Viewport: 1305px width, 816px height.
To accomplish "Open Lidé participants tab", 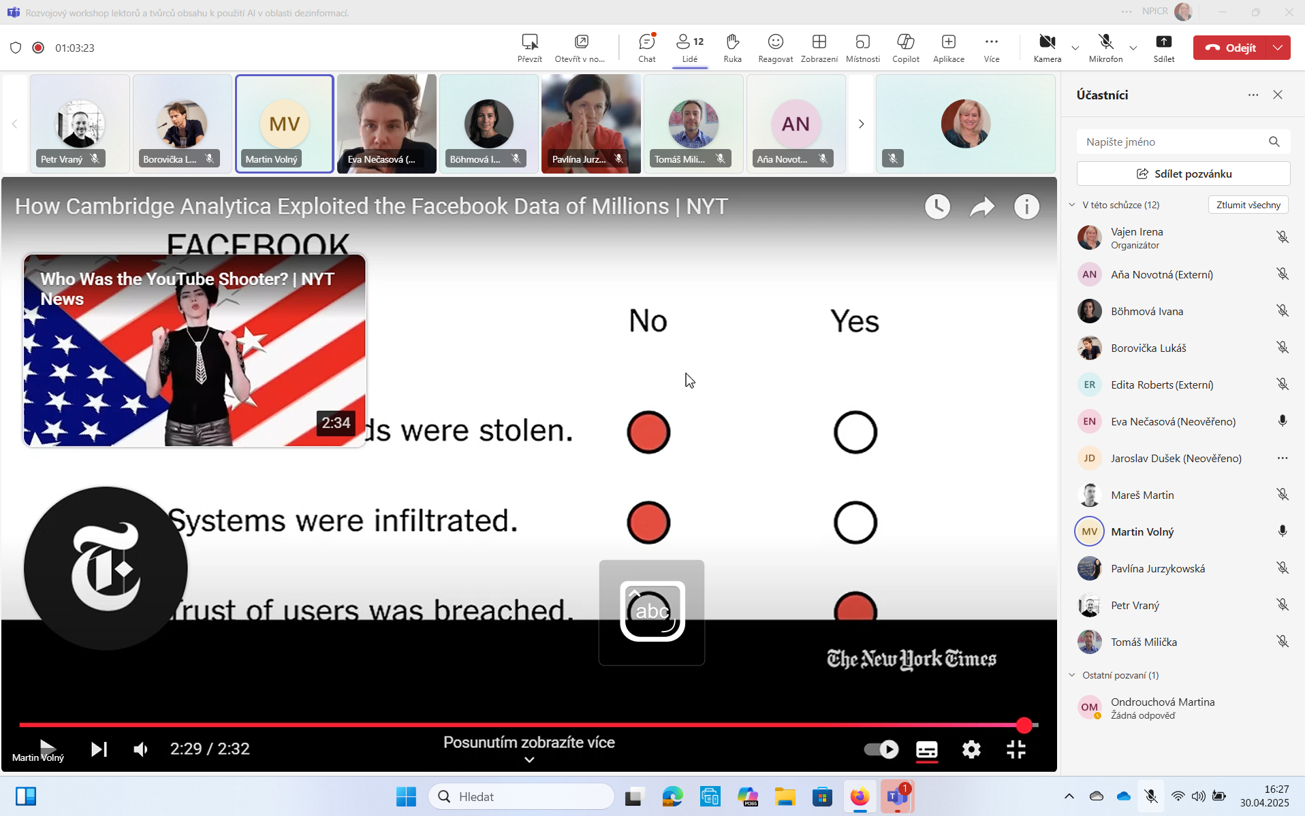I will pyautogui.click(x=689, y=48).
